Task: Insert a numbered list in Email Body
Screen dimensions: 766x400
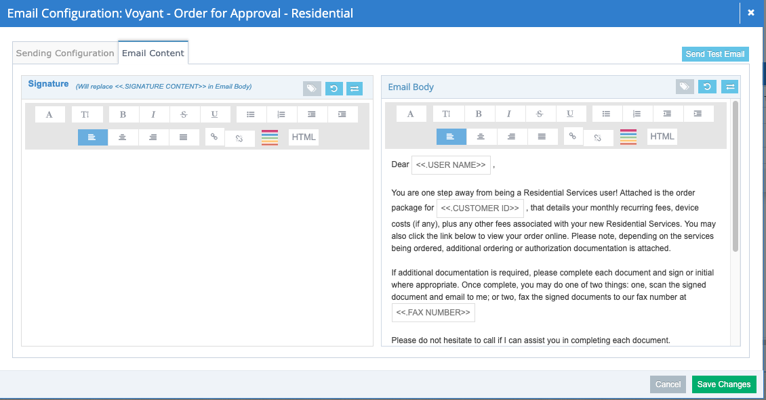Action: [637, 114]
